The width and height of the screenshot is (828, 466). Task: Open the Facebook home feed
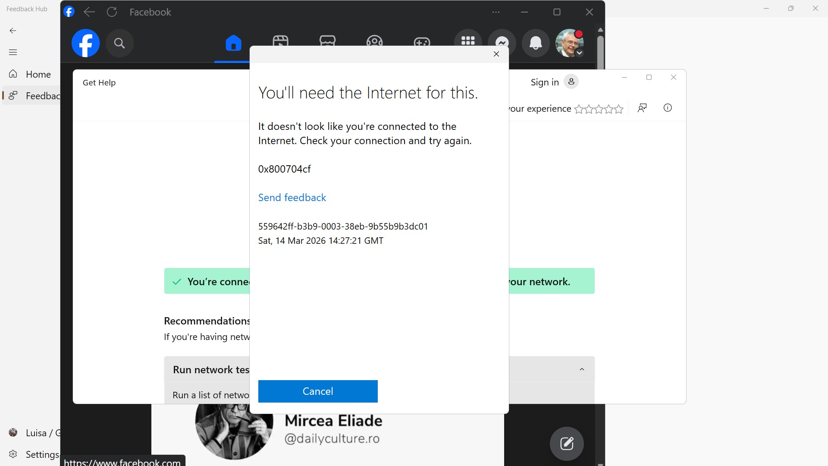(x=233, y=43)
